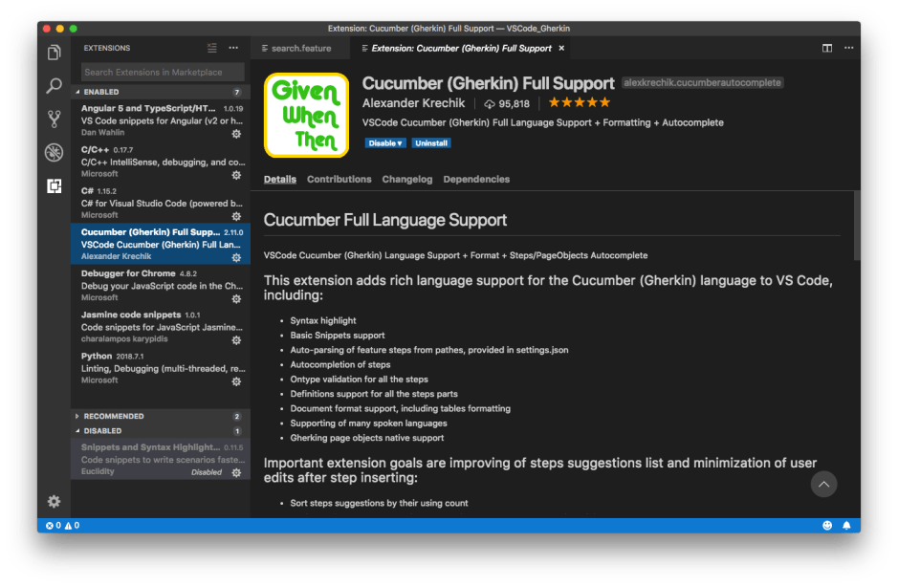Open the Changelog tab
This screenshot has width=898, height=586.
406,179
